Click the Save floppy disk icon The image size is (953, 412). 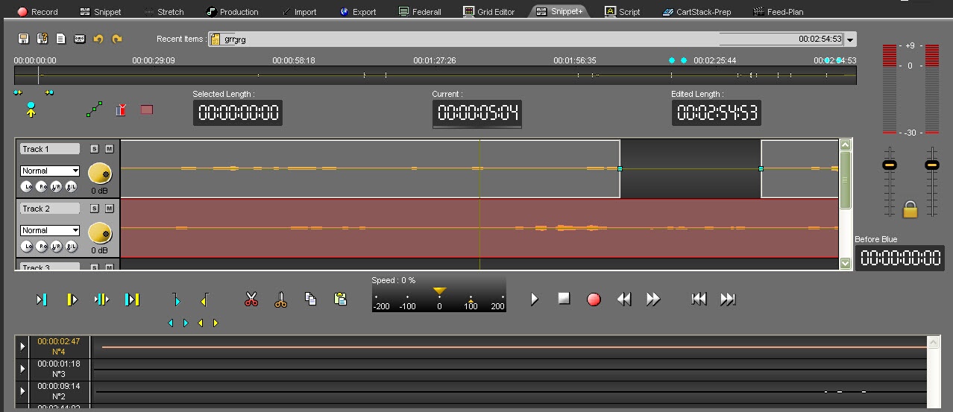23,39
